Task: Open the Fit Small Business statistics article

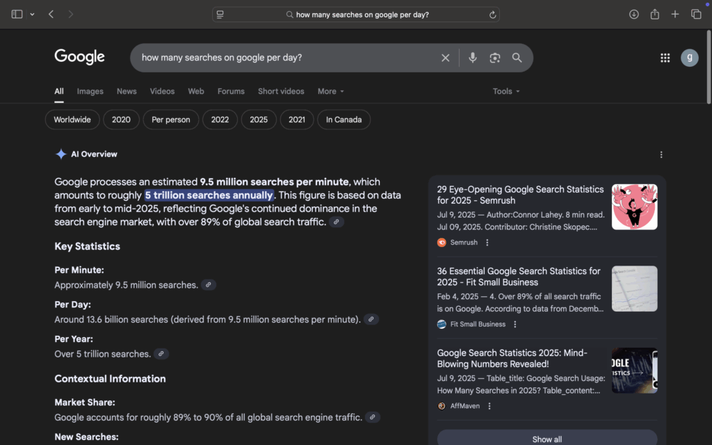Action: 519,277
